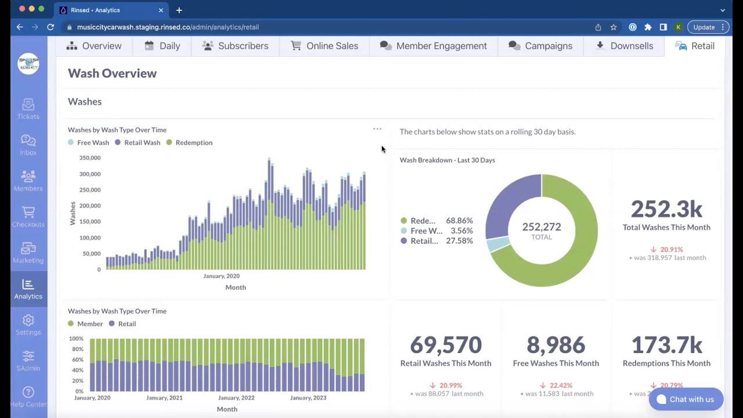Screen dimensions: 743x418
Task: Go back with browser back arrow
Action: pyautogui.click(x=20, y=27)
